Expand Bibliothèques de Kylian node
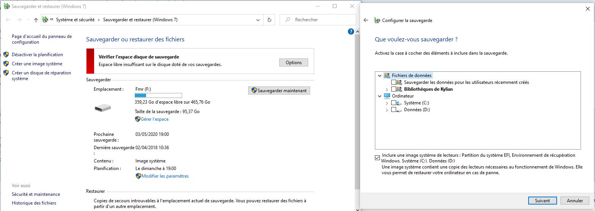 (387, 89)
